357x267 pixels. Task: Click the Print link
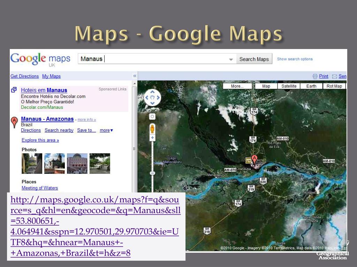tap(324, 76)
